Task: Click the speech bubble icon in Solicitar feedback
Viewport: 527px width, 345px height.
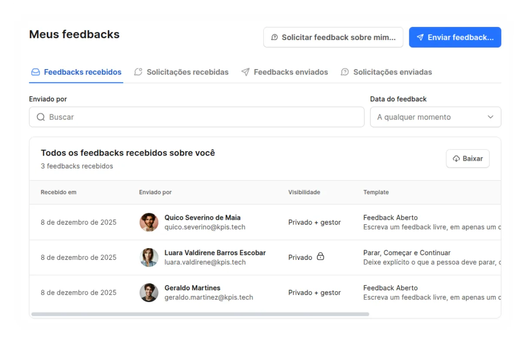Action: [x=275, y=37]
